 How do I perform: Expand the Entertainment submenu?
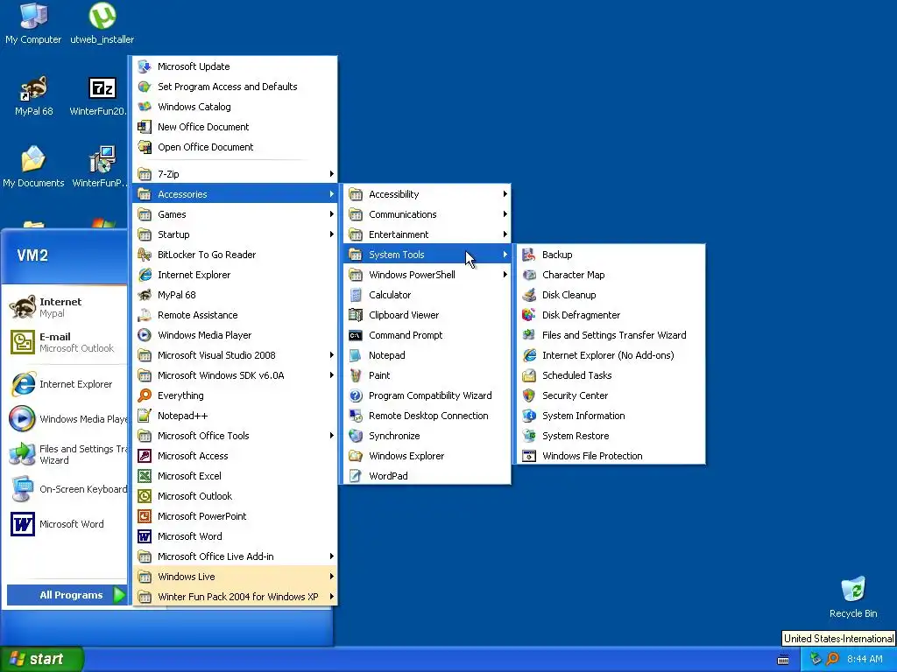pos(427,234)
